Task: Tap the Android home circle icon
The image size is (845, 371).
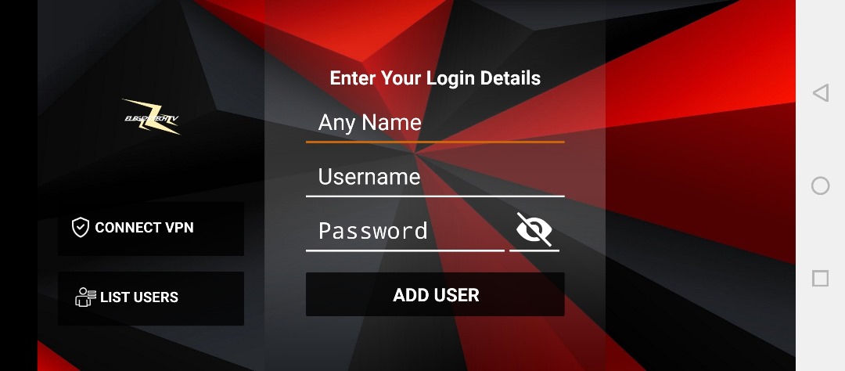Action: [x=820, y=185]
